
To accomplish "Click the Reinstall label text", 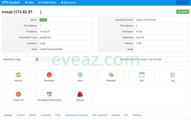I will click(111, 81).
